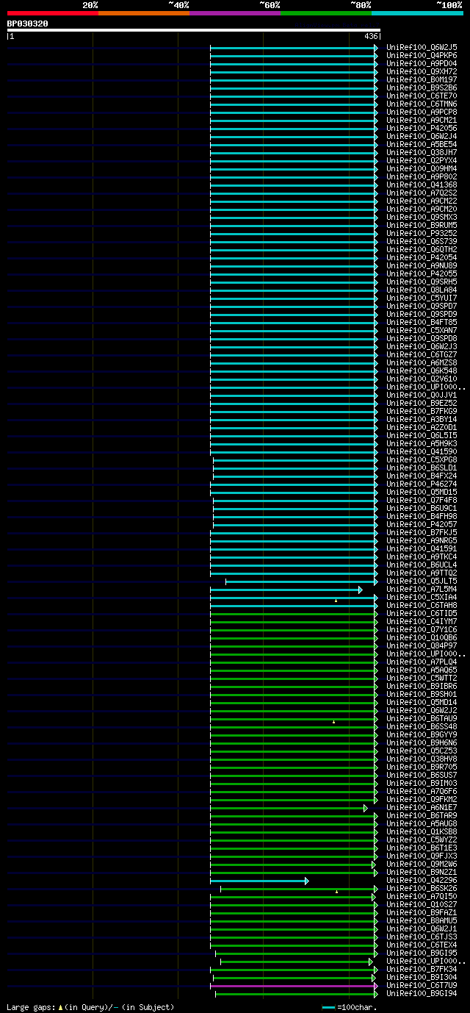This screenshot has width=470, height=1013.
Task: Click label UniRef100_B9GI94
Action: point(422,993)
